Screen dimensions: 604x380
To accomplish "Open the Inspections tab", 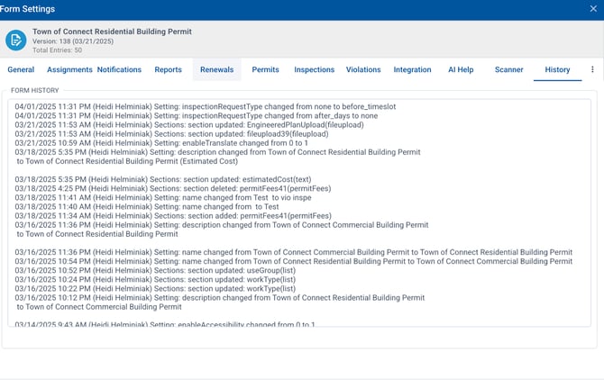I will (314, 69).
